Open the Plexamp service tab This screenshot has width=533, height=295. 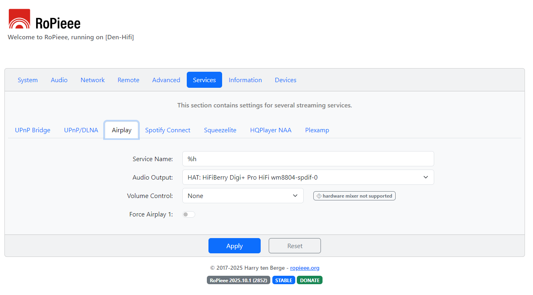(317, 130)
